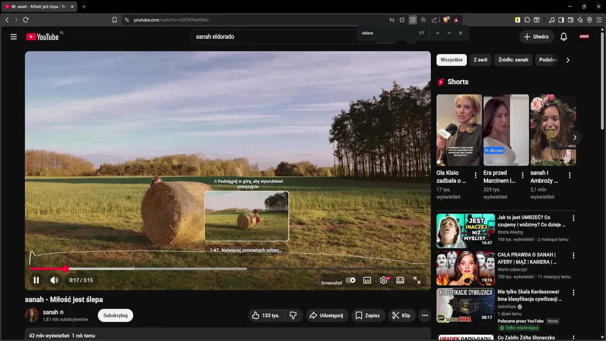Mute the video with the speaker icon

[x=54, y=280]
